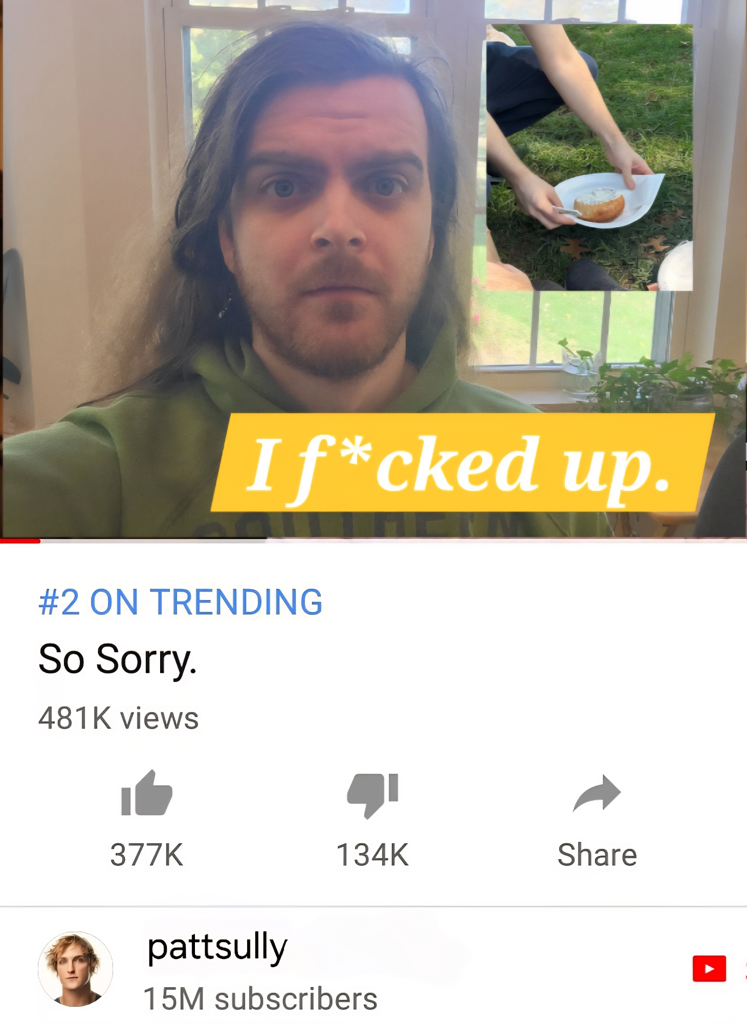Open the pattsully channel avatar
Image resolution: width=747 pixels, height=1024 pixels.
click(76, 969)
